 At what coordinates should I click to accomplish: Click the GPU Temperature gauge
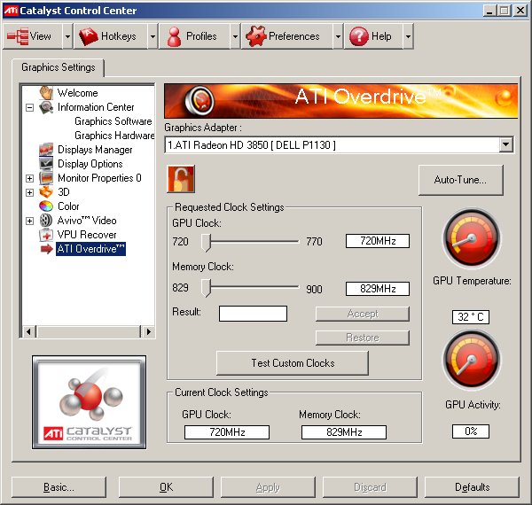[x=472, y=239]
